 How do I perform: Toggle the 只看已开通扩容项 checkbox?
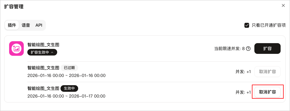tap(247, 25)
